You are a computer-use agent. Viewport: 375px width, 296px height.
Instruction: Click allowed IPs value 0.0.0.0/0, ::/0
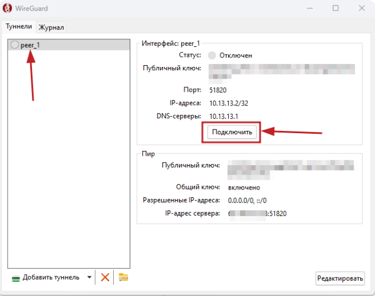pos(247,201)
